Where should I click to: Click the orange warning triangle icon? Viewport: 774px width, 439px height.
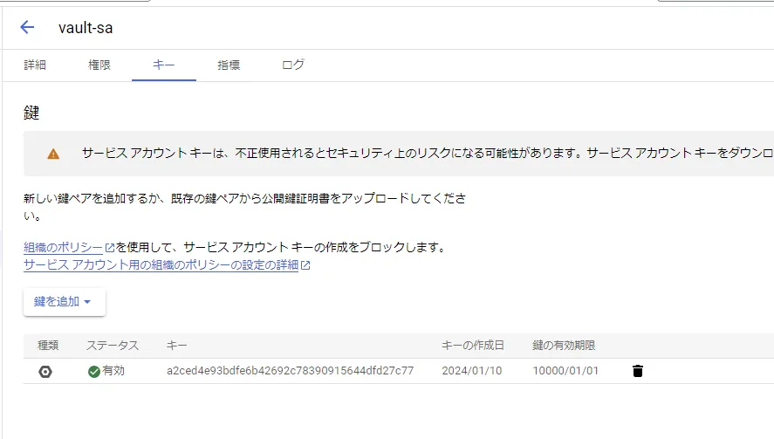tap(53, 154)
